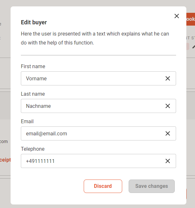Click the Edit buyer heading
The height and width of the screenshot is (208, 195).
point(34,22)
